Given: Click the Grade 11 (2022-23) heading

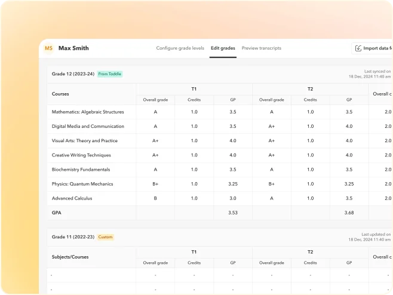Looking at the screenshot, I should coord(73,237).
